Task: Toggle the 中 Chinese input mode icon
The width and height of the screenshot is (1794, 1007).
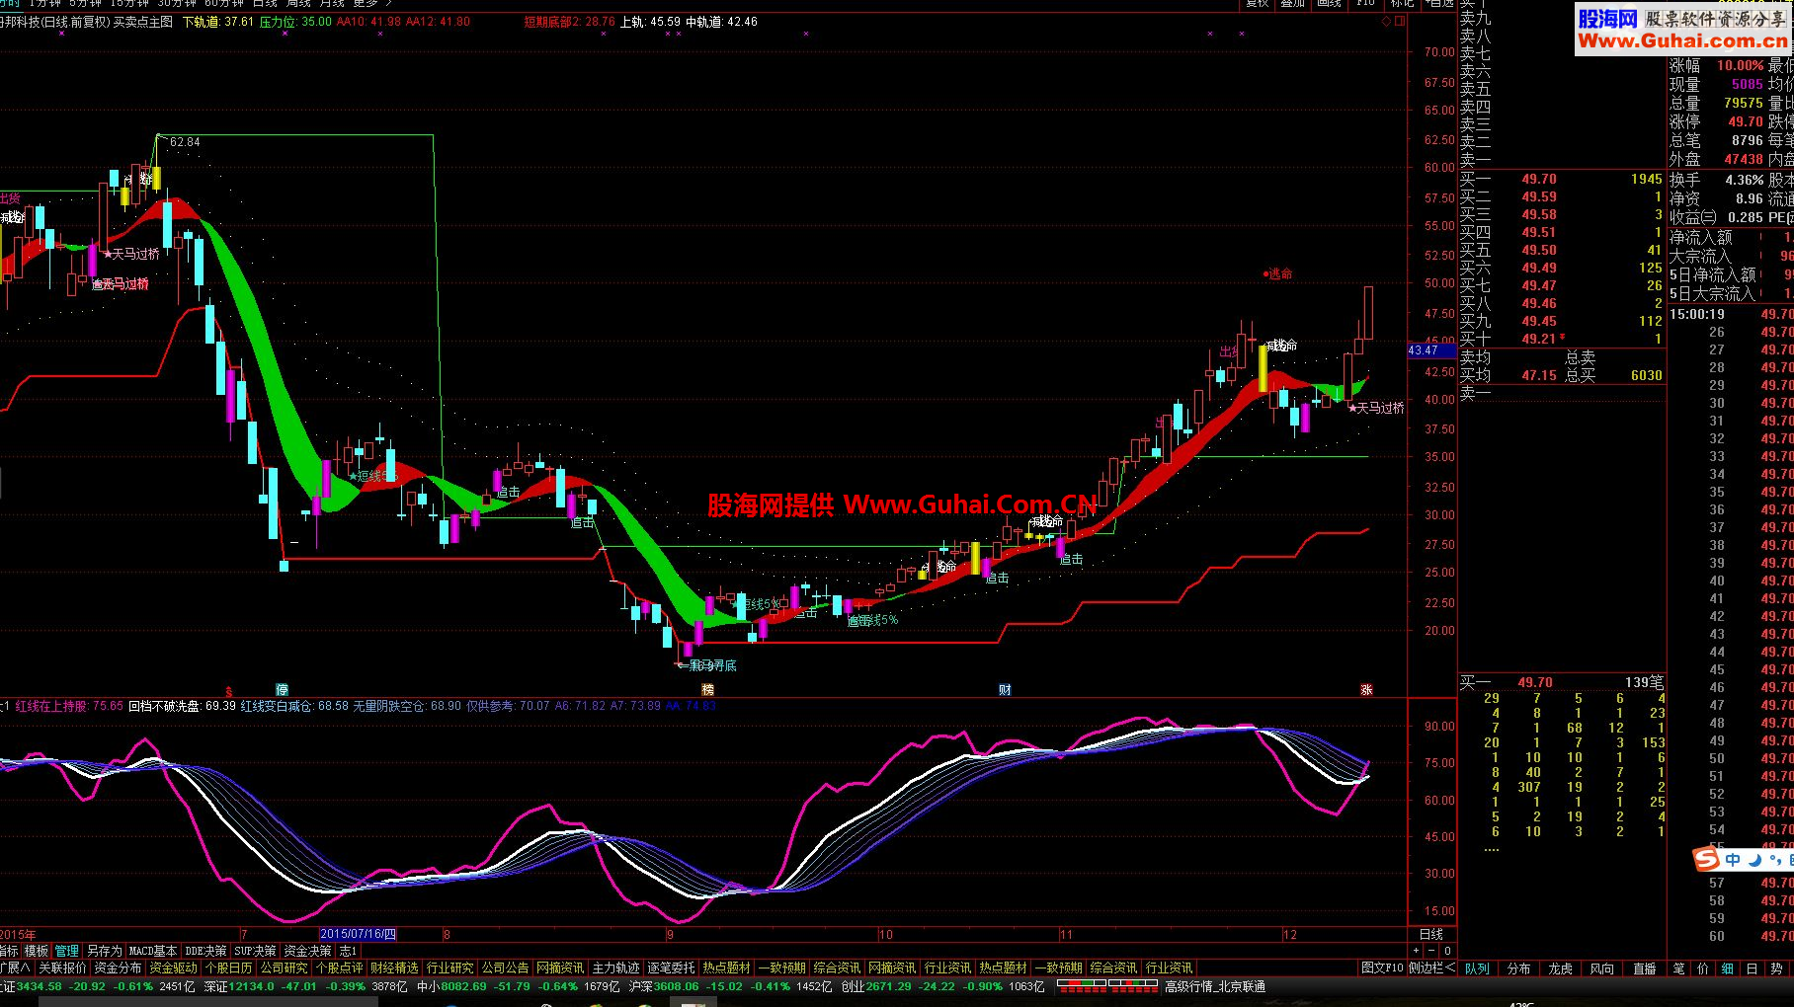Action: click(x=1733, y=860)
